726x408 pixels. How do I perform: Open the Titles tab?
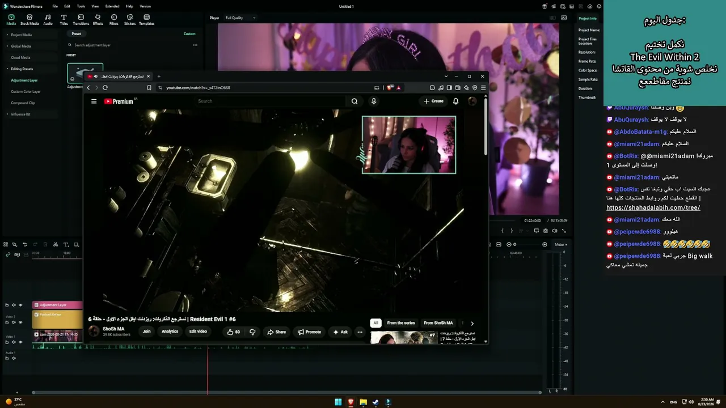pyautogui.click(x=64, y=20)
